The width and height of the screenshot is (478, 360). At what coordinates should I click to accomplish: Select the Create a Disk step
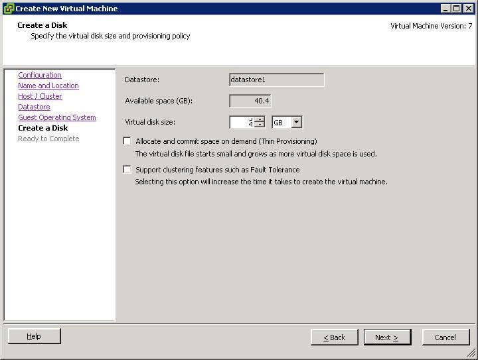point(43,128)
